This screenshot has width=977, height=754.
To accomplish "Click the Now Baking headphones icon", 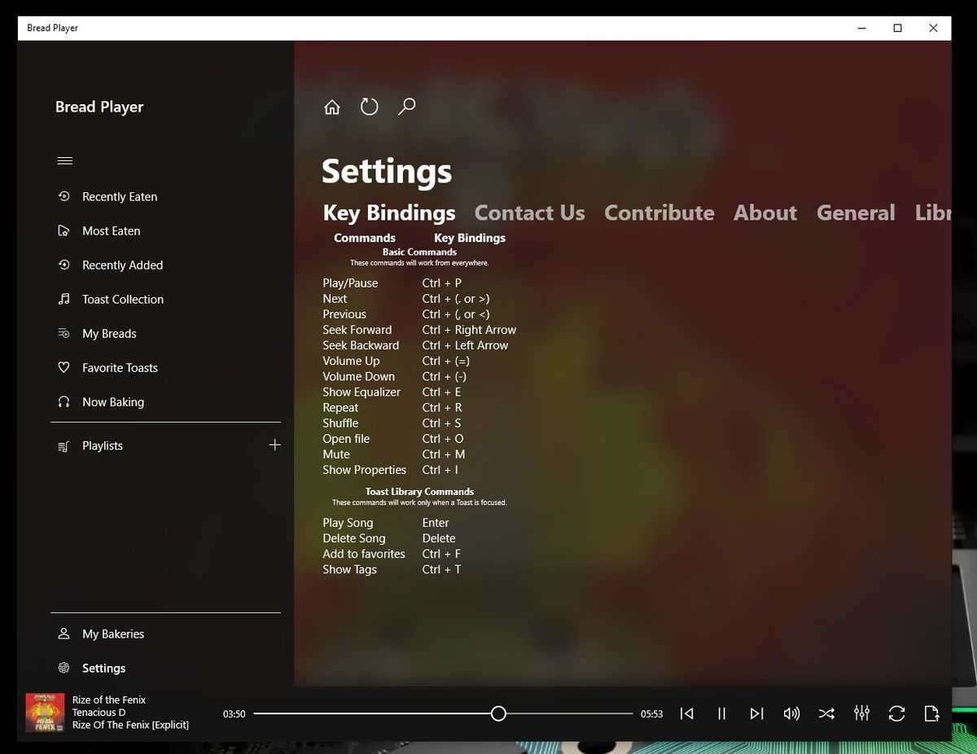I will pyautogui.click(x=64, y=401).
